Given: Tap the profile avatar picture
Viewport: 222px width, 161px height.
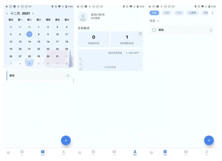Looking at the screenshot, I should tap(83, 17).
